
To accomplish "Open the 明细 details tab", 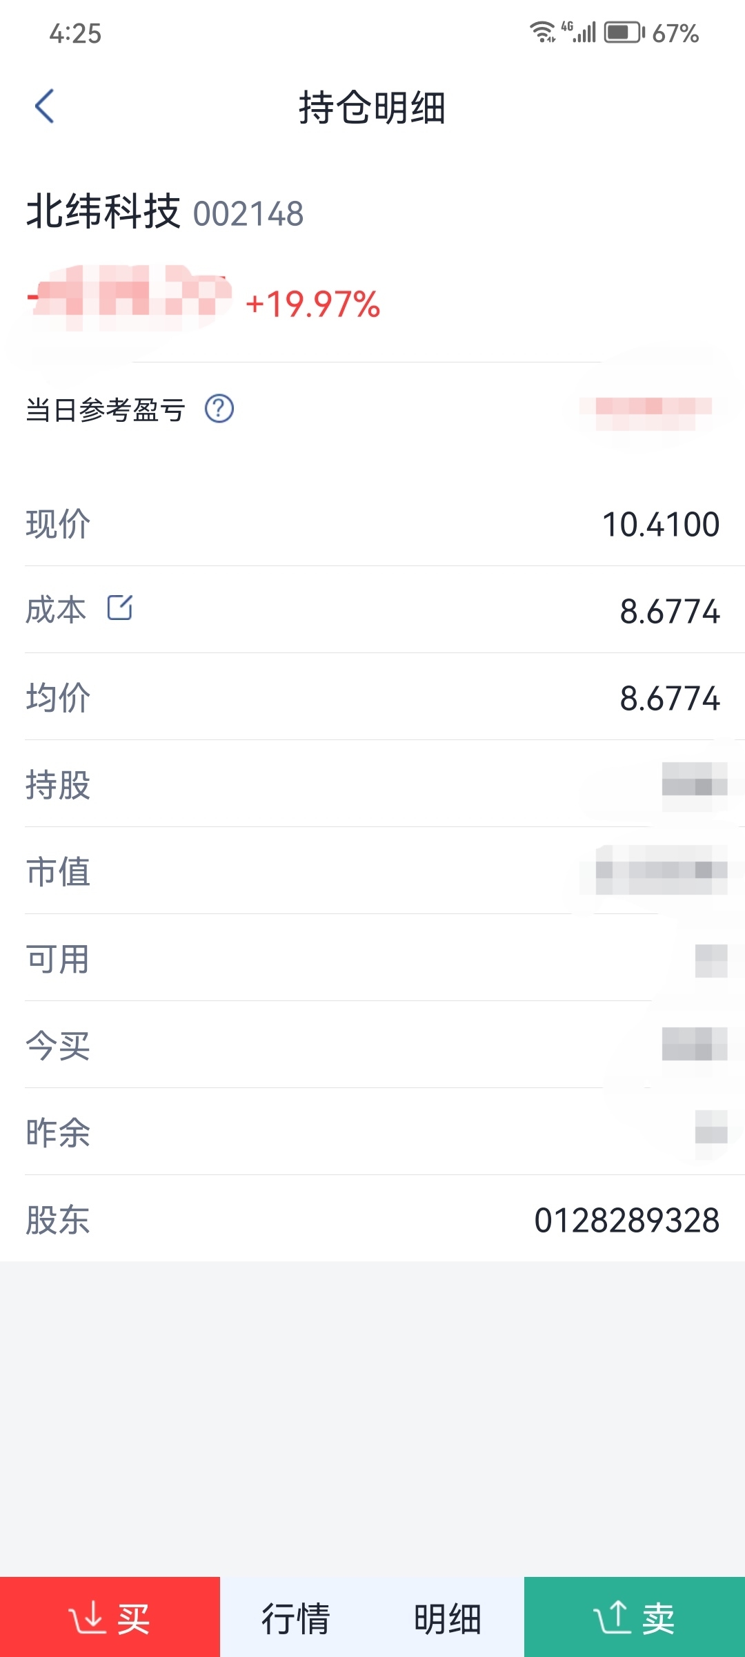I will (448, 1618).
